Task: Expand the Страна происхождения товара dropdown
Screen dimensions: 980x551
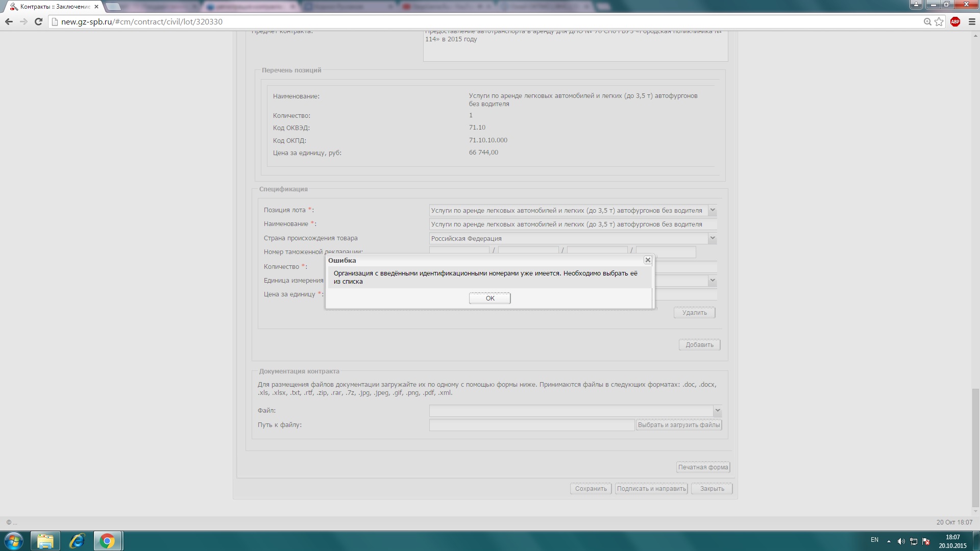Action: 713,238
